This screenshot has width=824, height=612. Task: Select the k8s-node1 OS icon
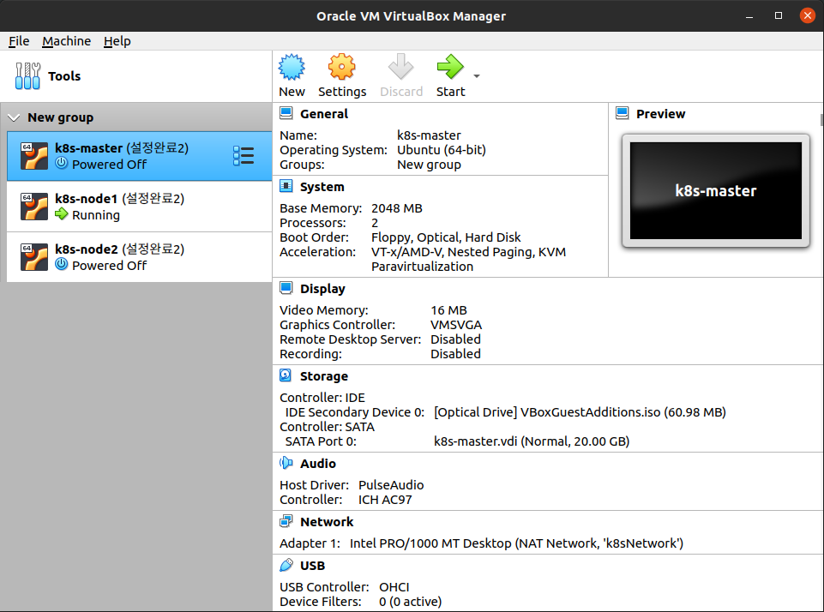coord(34,207)
